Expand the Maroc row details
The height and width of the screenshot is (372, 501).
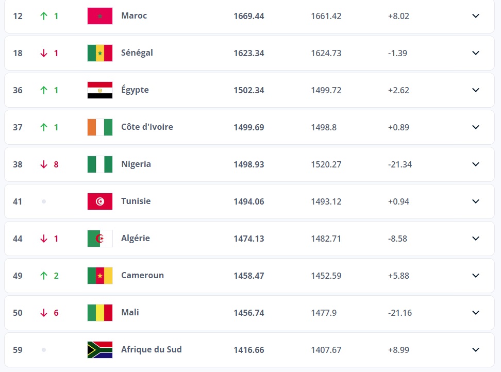point(476,16)
